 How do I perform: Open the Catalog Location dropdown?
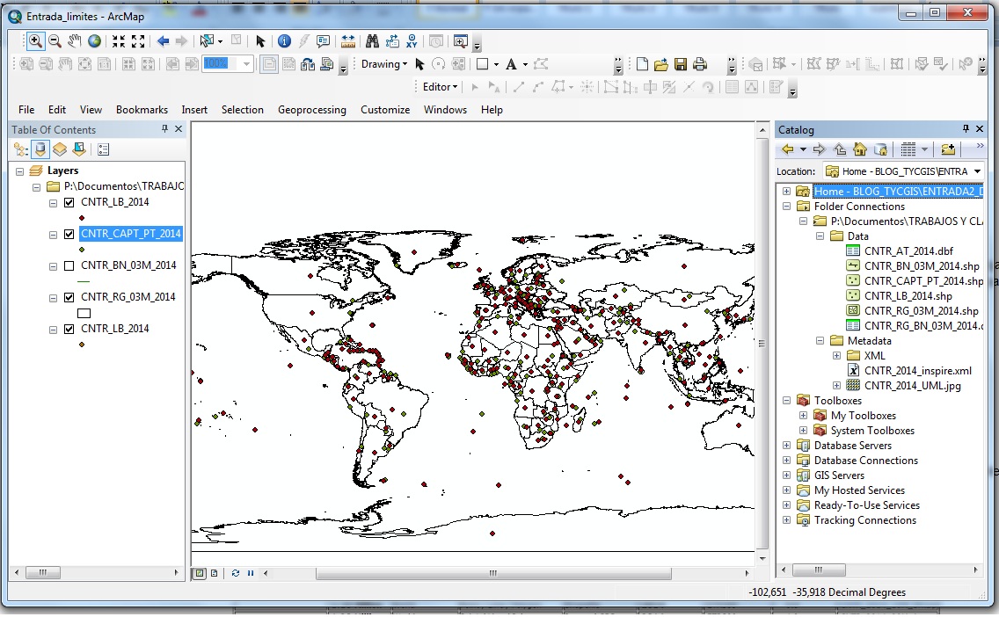977,171
